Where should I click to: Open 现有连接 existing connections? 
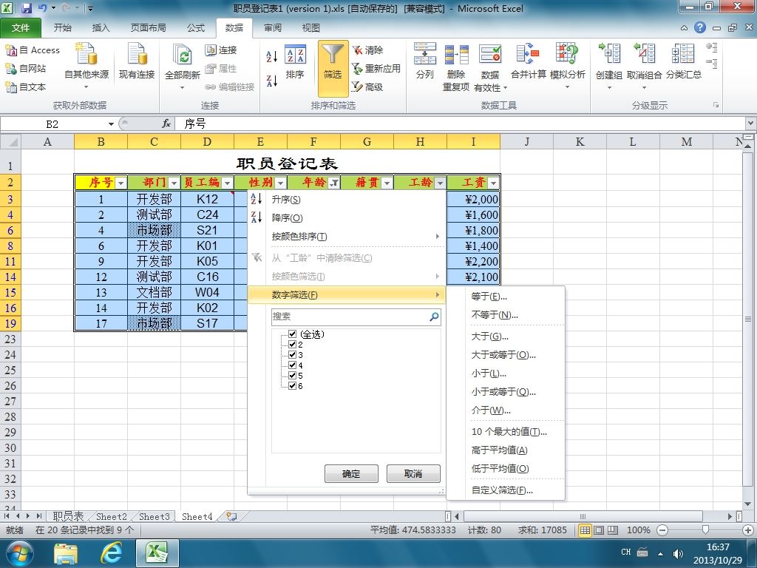coord(137,61)
